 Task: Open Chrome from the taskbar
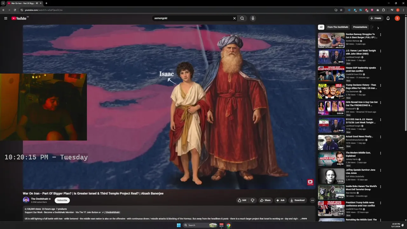click(228, 225)
